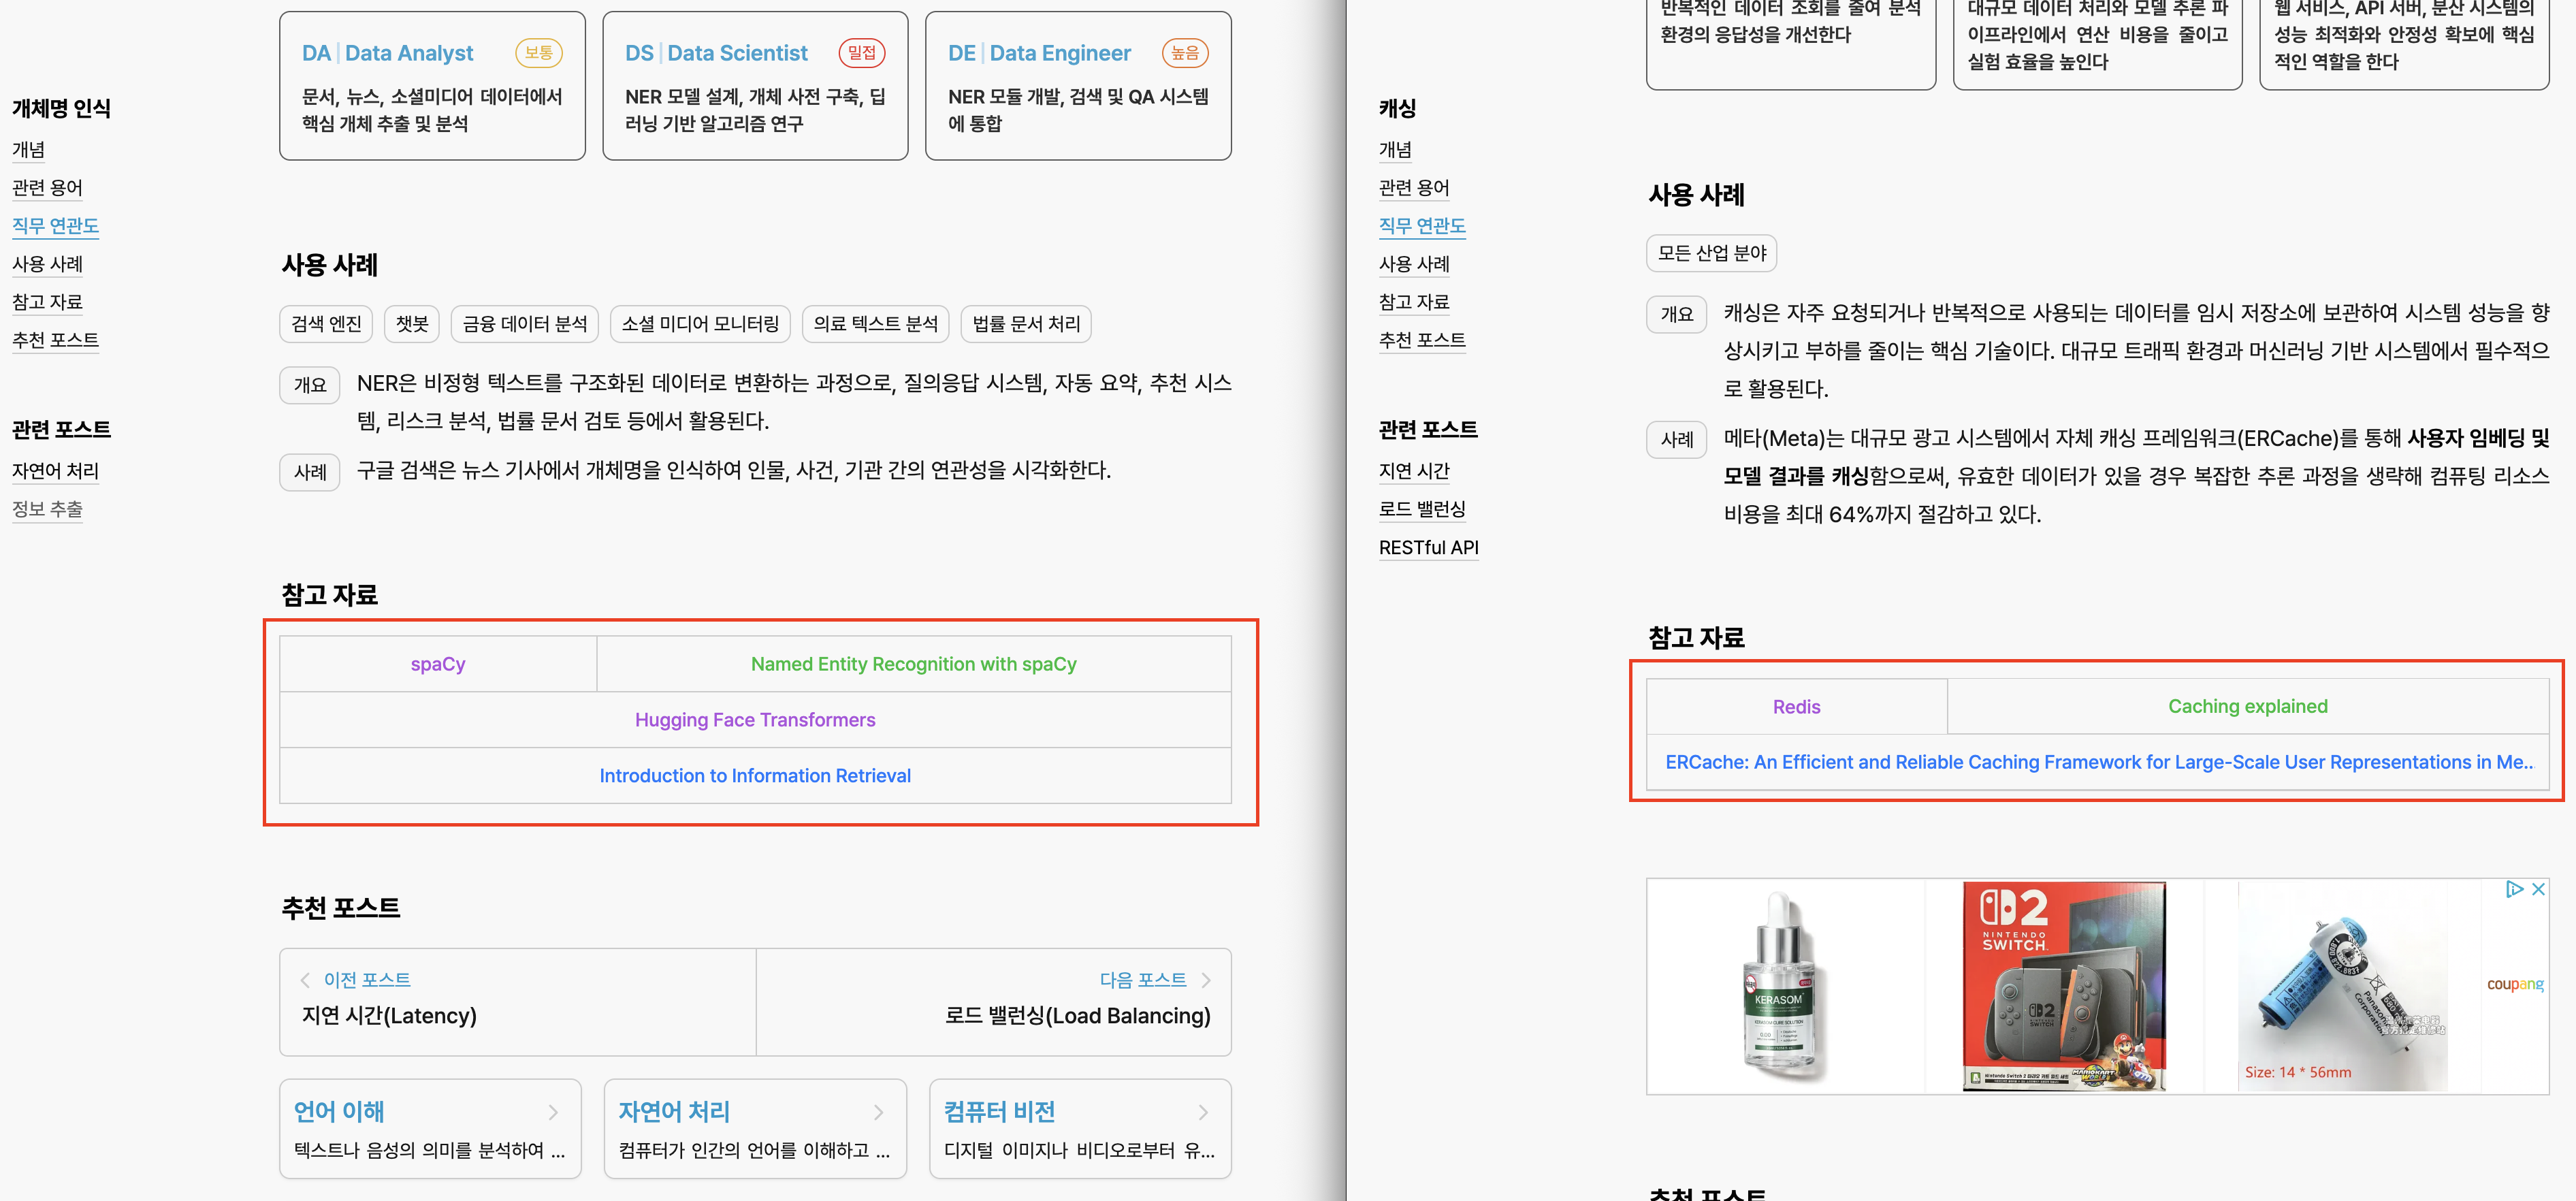
Task: Select the Nintendo Switch product thumbnail in the ad
Action: pos(2065,987)
